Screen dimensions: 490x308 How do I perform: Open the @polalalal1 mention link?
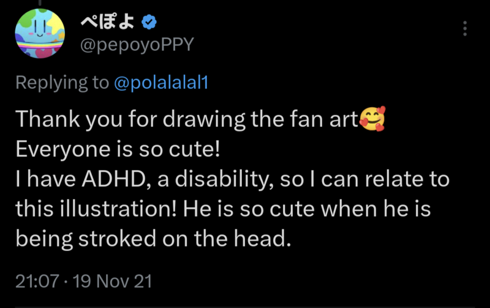pos(161,83)
